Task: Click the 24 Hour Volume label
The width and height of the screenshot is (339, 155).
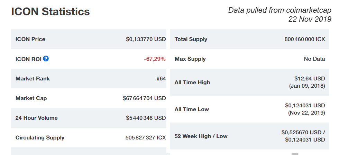Action: point(37,118)
